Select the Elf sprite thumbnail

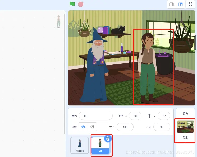[x=100, y=145]
